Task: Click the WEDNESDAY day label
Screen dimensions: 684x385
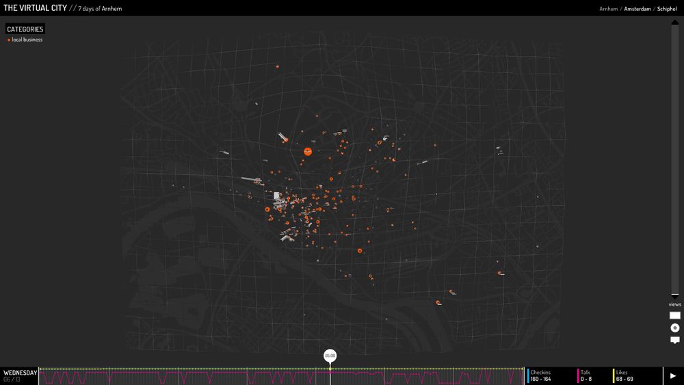Action: 21,373
